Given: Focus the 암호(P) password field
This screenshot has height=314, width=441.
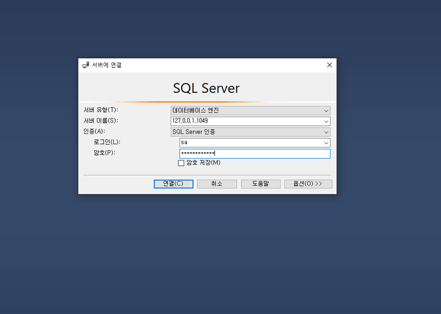Looking at the screenshot, I should [x=255, y=154].
